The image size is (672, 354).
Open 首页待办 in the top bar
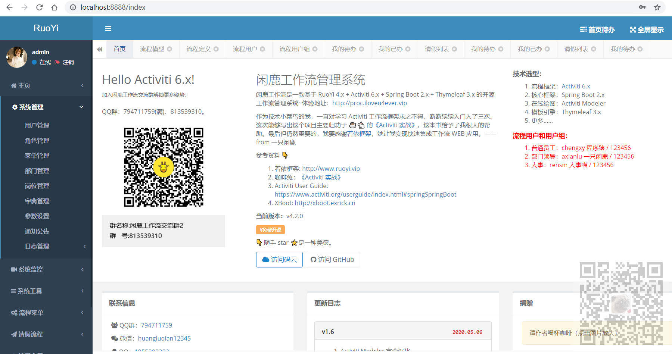pos(597,30)
